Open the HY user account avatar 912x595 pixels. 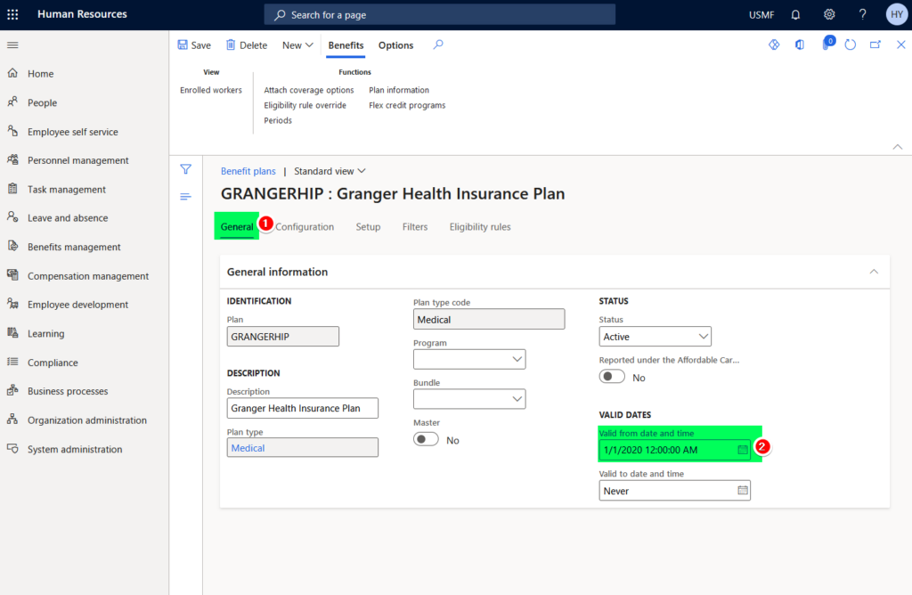[896, 14]
